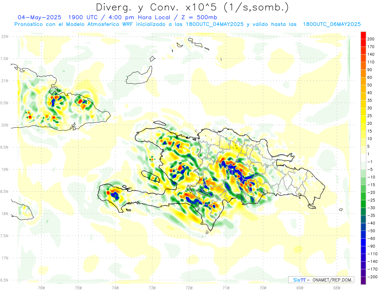This screenshot has height=292, width=378.
Task: Click the 21N latitude label
Action: 4,81
